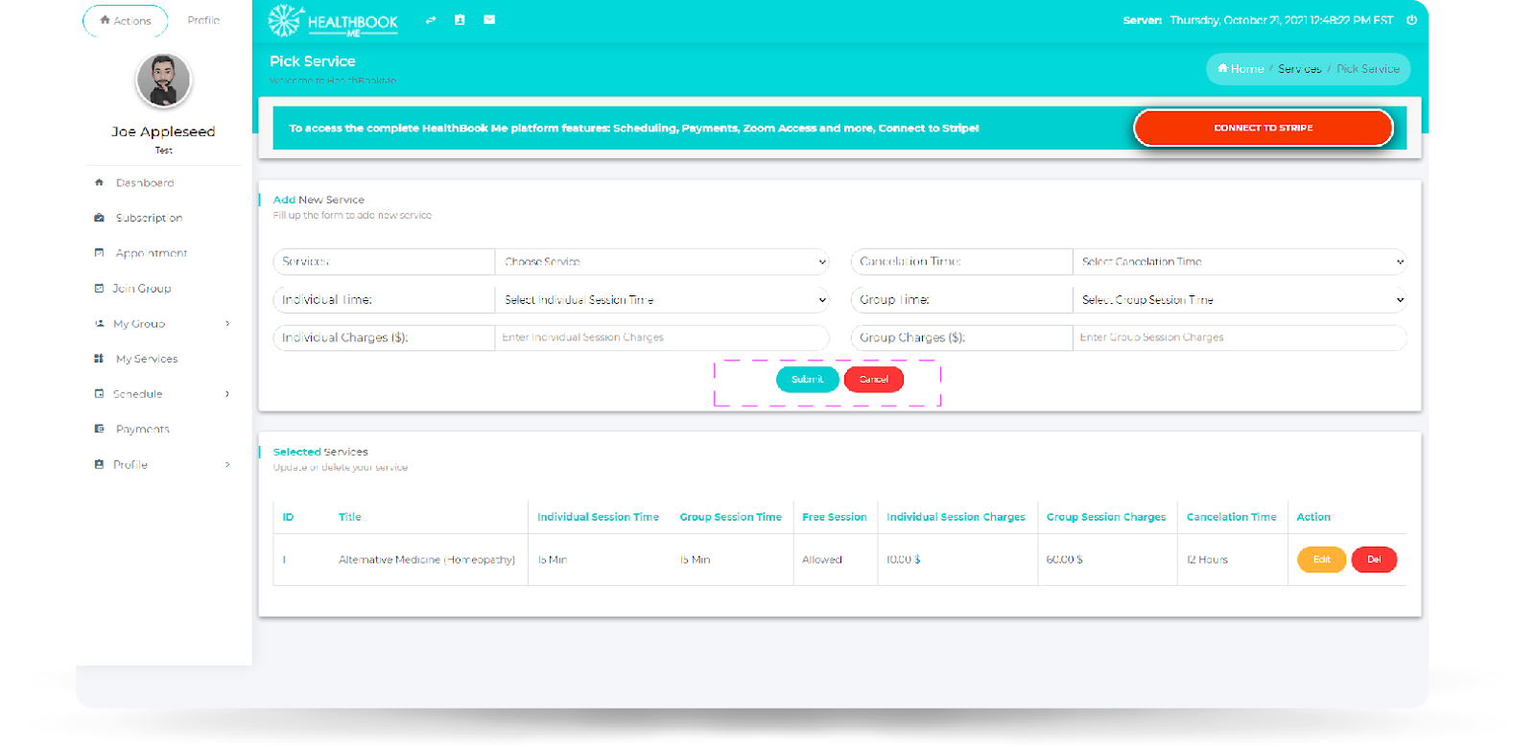Click the Cancel button

[873, 380]
